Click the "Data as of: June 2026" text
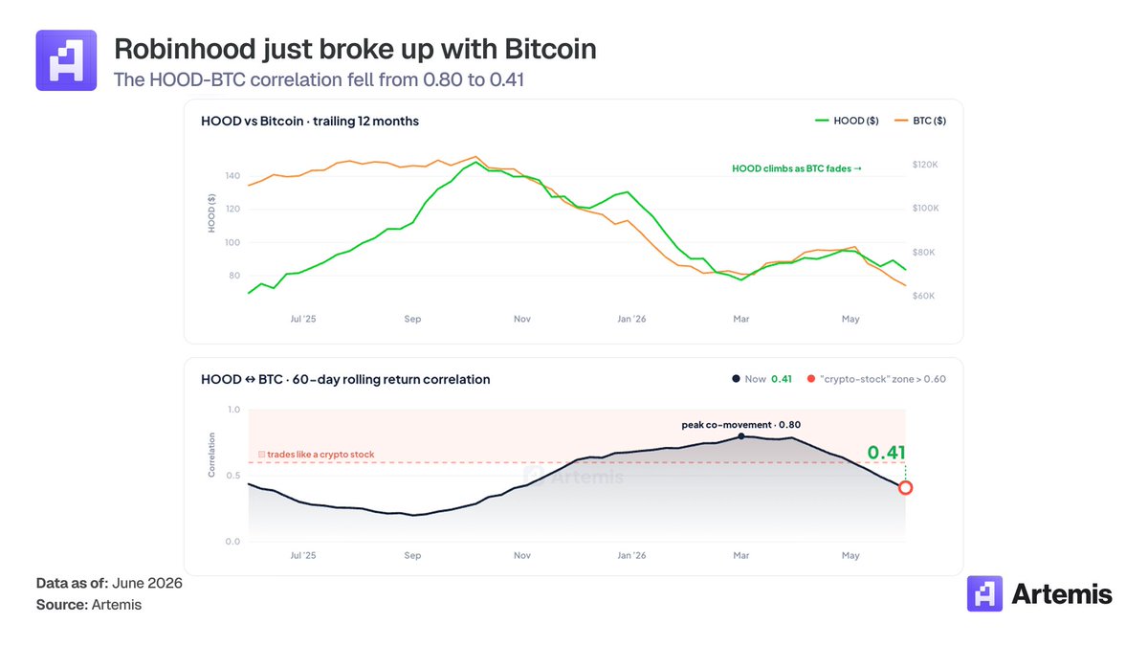 tap(109, 583)
